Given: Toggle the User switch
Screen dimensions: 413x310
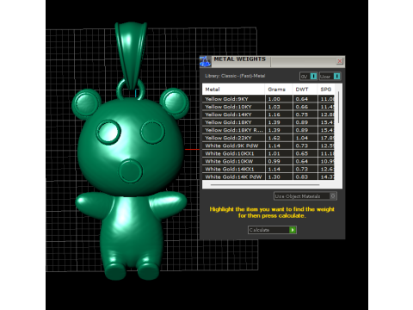Looking at the screenshot, I should click(330, 77).
